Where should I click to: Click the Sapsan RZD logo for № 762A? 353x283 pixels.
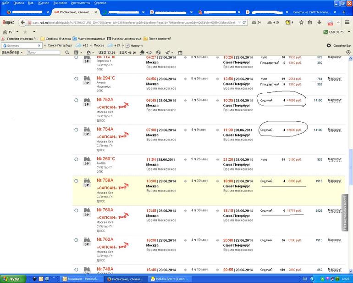coord(123,245)
